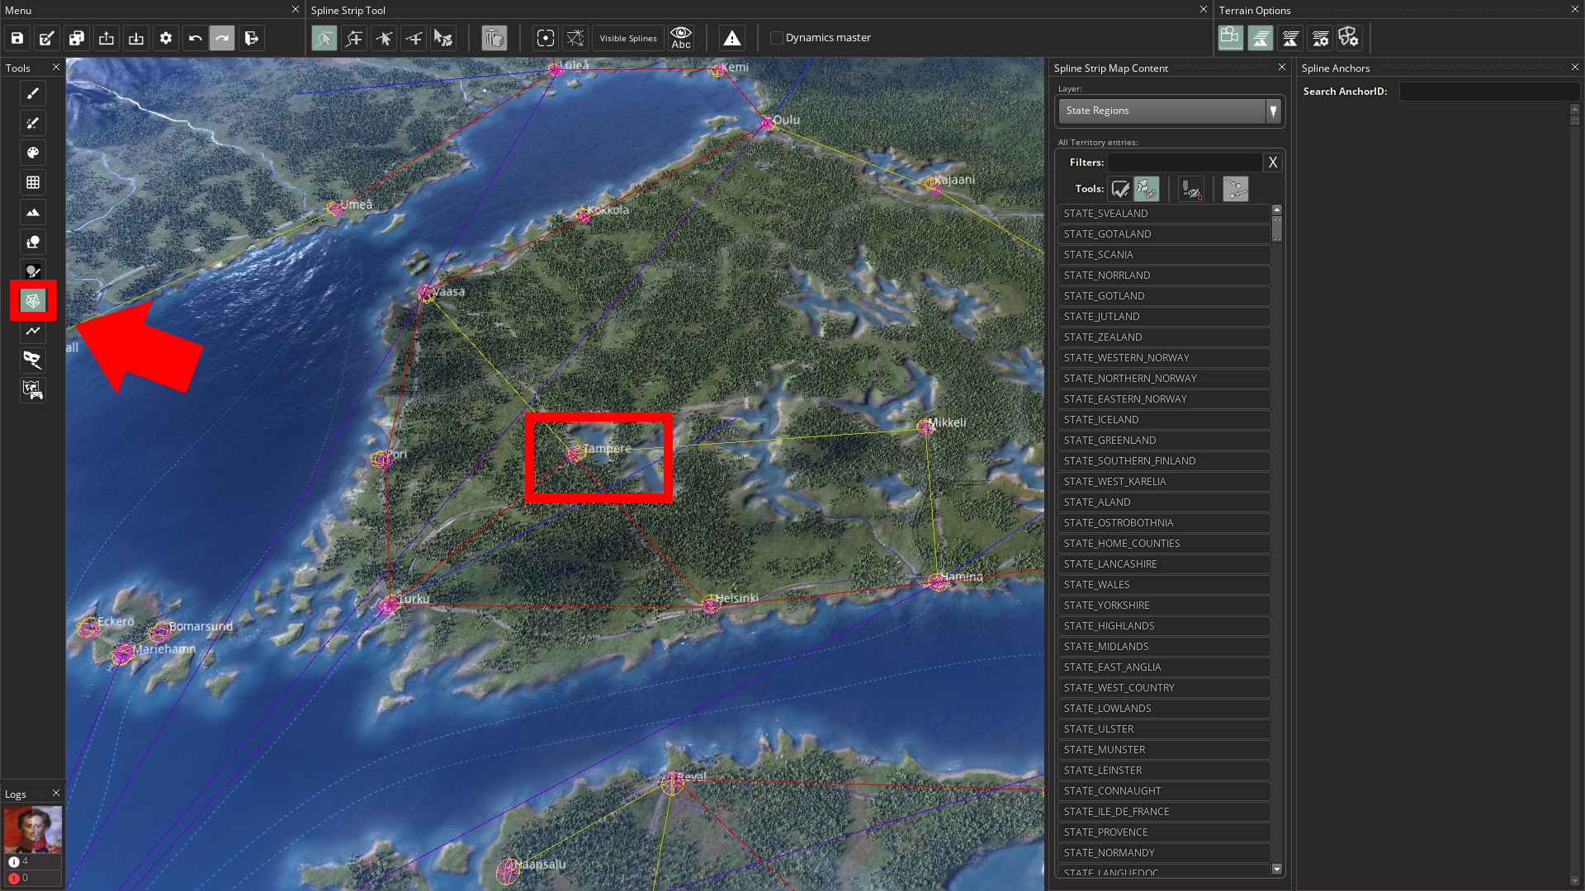Image resolution: width=1585 pixels, height=891 pixels.
Task: Click the Terrain Options panel title
Action: pos(1255,10)
